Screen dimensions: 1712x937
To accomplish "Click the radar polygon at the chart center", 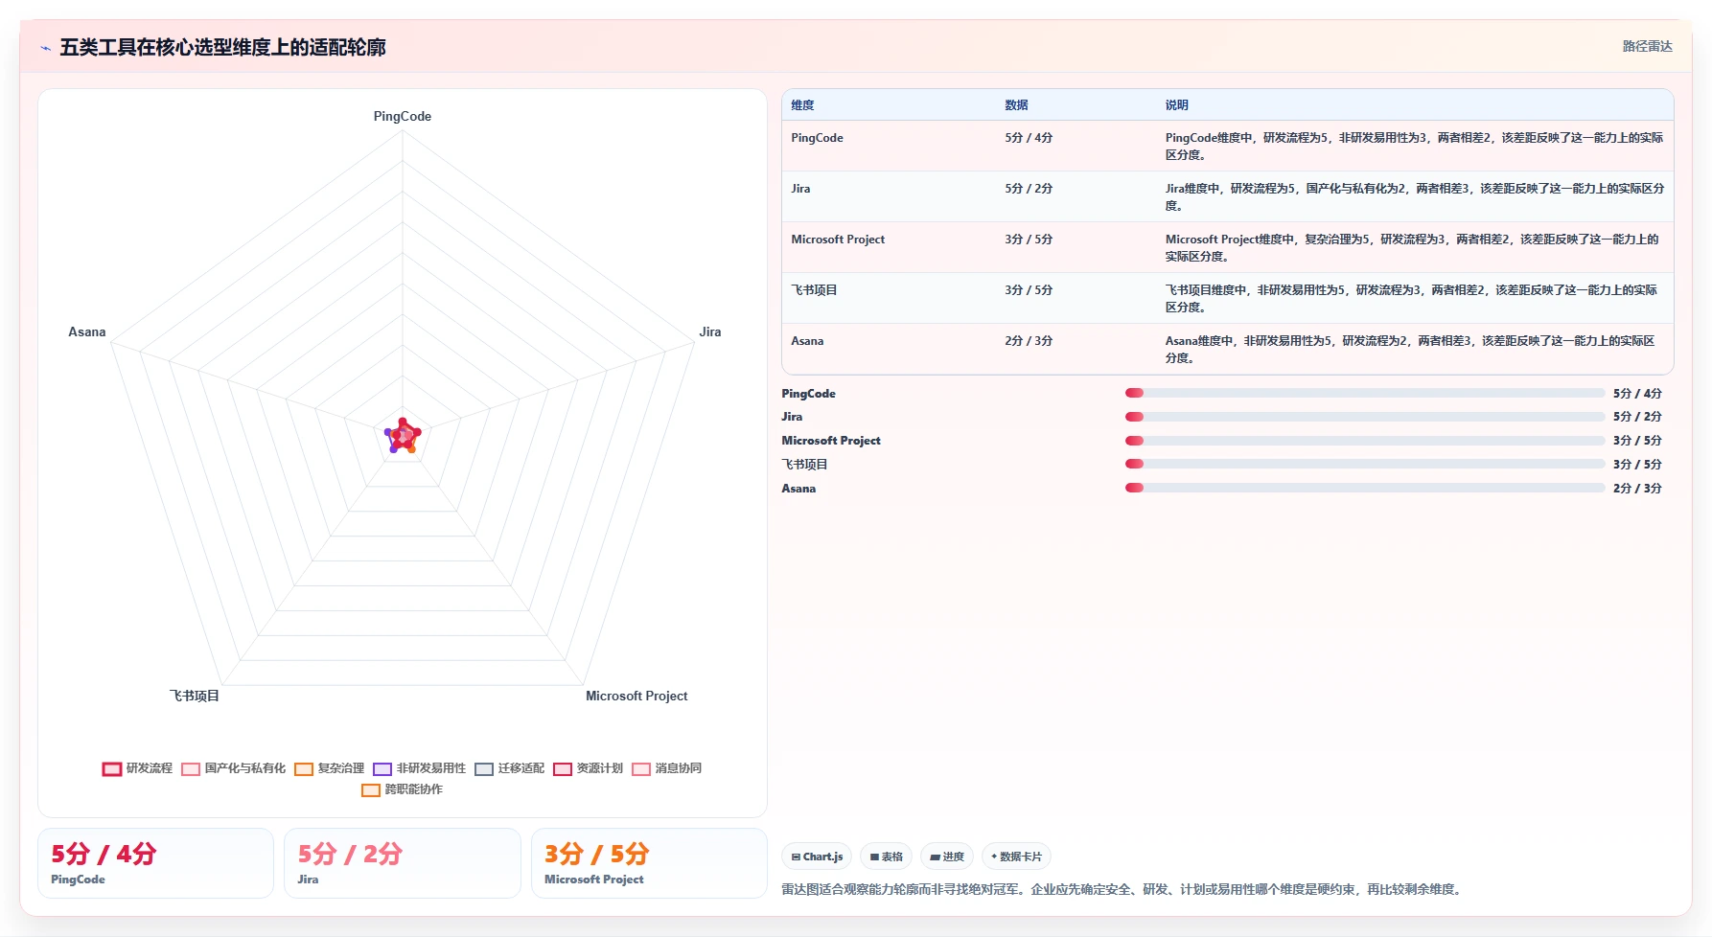I will pos(403,435).
